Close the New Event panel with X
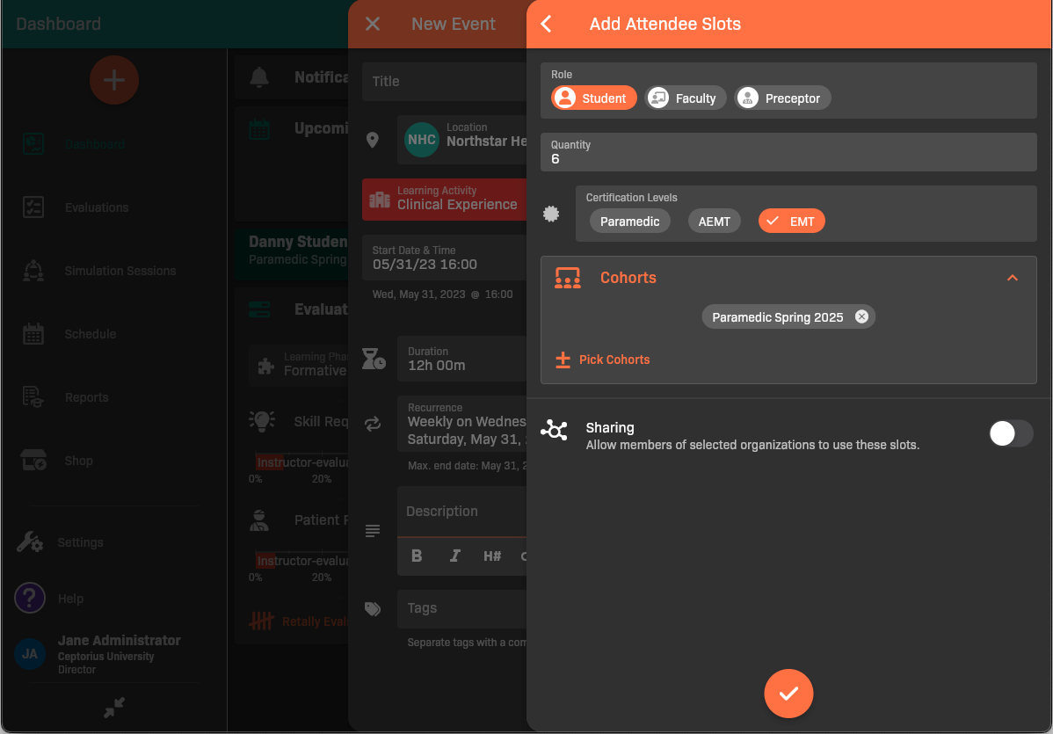The image size is (1053, 734). point(373,24)
